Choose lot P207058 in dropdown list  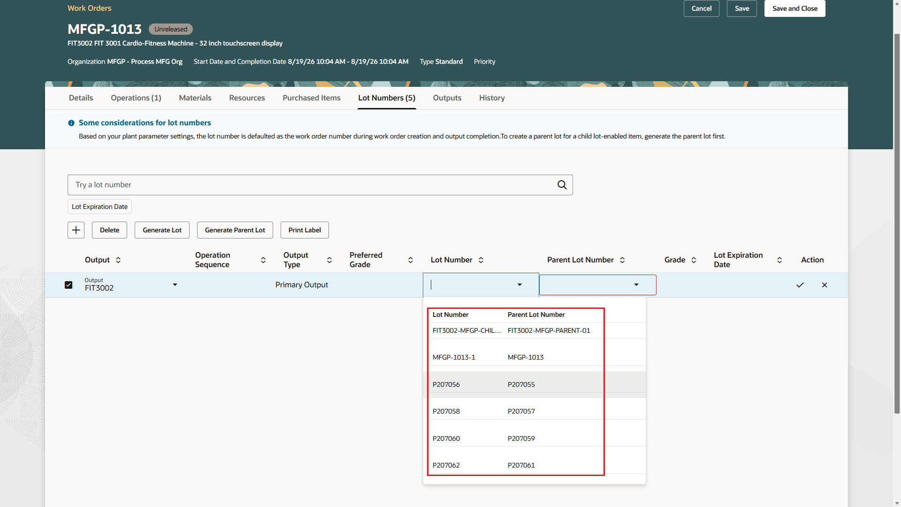click(x=446, y=411)
